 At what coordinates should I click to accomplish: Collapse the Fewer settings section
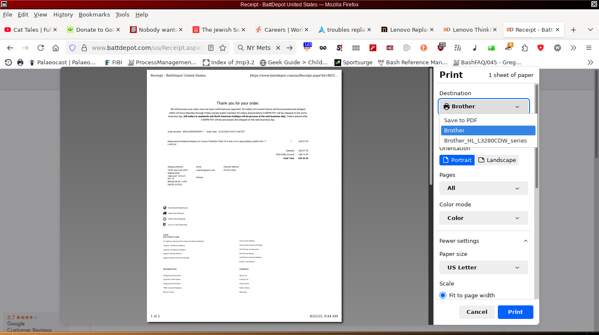(x=483, y=241)
